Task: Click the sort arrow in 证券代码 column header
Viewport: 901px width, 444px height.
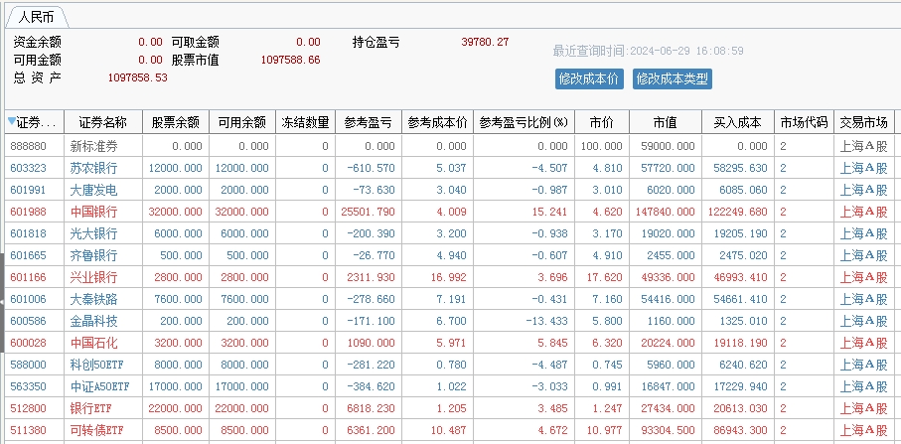Action: pyautogui.click(x=12, y=122)
